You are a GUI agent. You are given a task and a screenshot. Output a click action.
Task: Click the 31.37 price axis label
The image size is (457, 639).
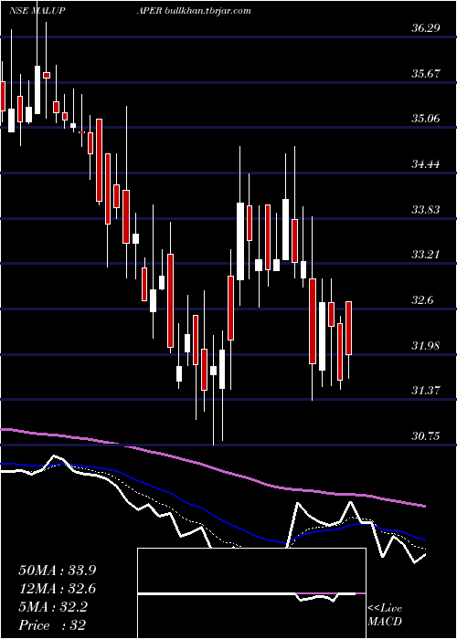(424, 391)
